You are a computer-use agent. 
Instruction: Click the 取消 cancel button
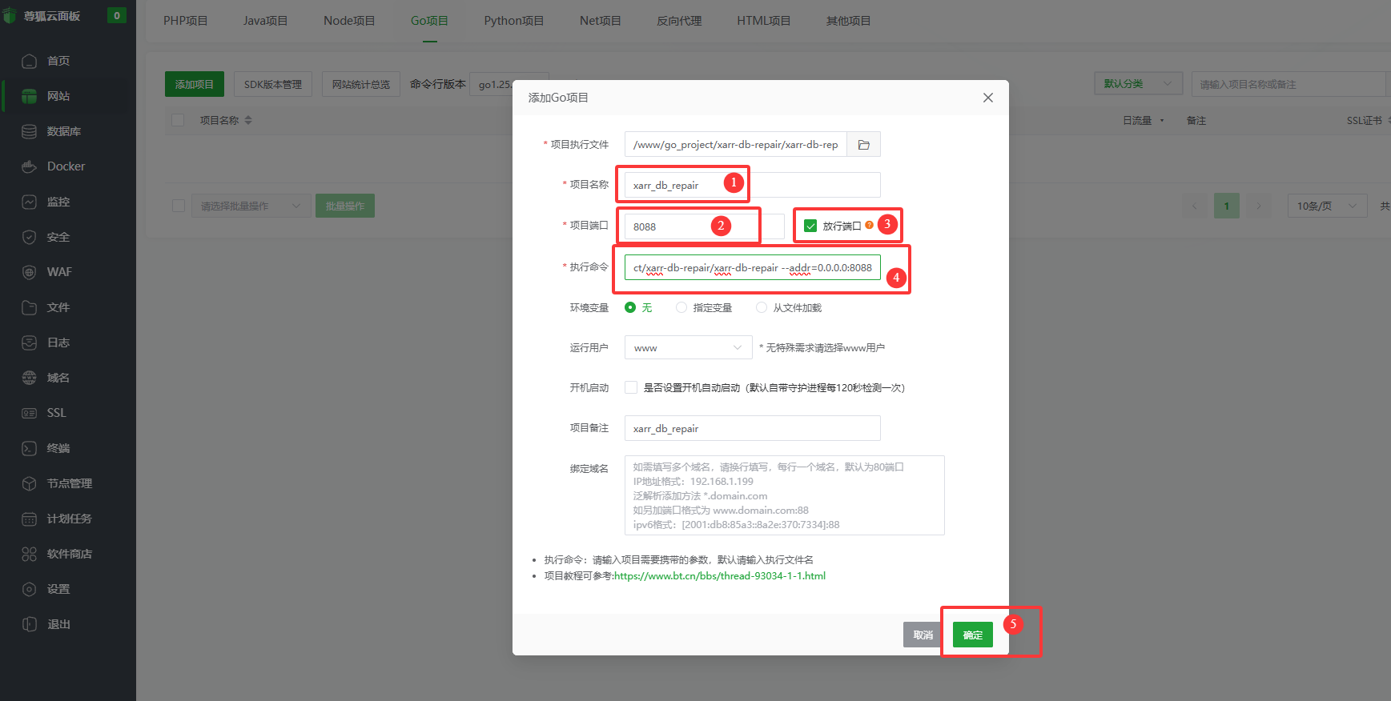923,635
